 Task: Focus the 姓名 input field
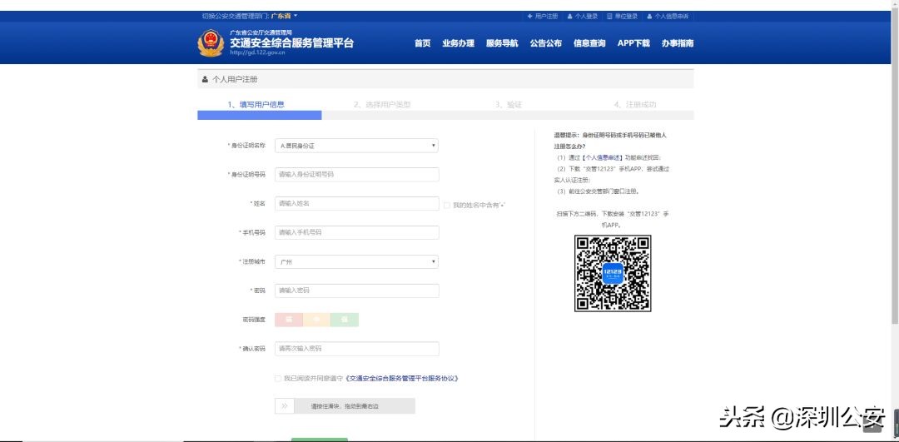tap(356, 203)
